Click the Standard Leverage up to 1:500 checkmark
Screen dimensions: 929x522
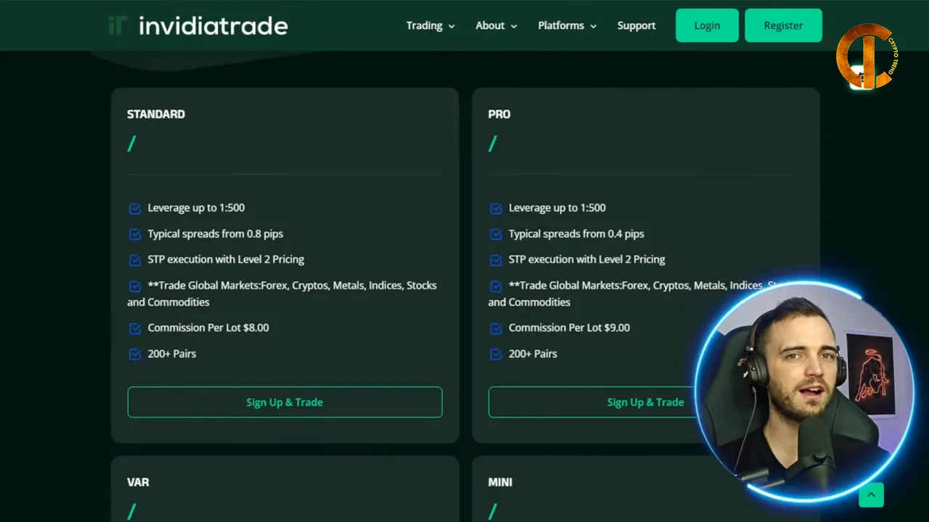pyautogui.click(x=134, y=209)
